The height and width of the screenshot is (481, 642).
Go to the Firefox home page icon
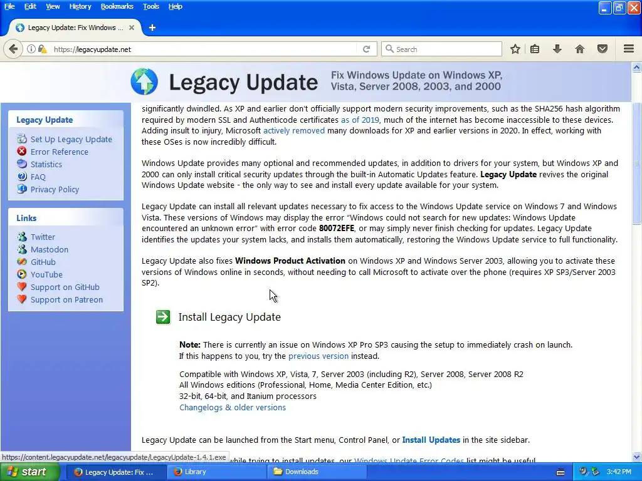(x=580, y=49)
